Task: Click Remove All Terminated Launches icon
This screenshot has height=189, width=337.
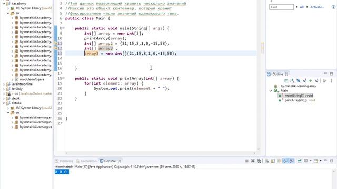Action: (259, 161)
